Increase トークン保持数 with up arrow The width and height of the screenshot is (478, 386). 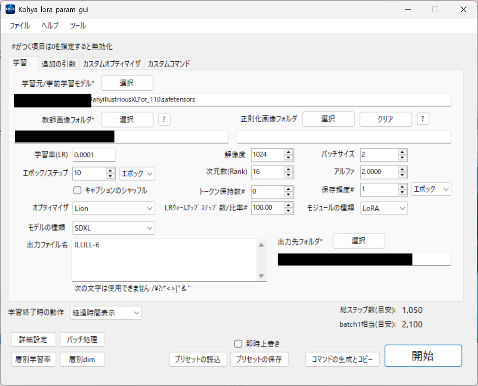(x=289, y=189)
